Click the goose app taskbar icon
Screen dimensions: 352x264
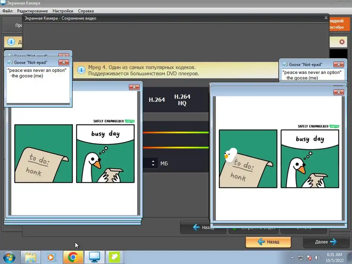[x=114, y=257]
